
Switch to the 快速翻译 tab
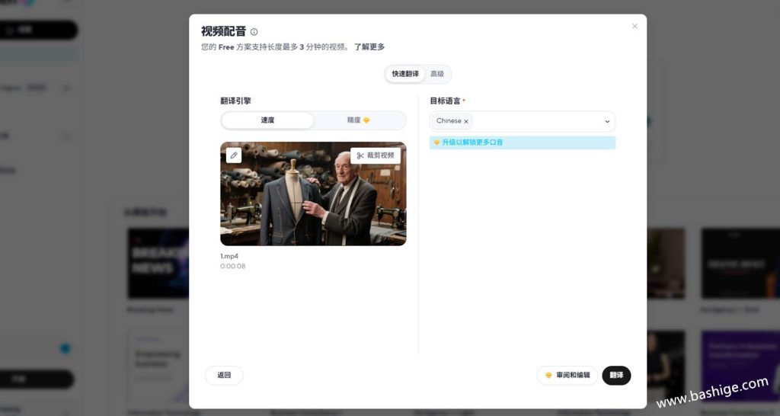(x=405, y=74)
